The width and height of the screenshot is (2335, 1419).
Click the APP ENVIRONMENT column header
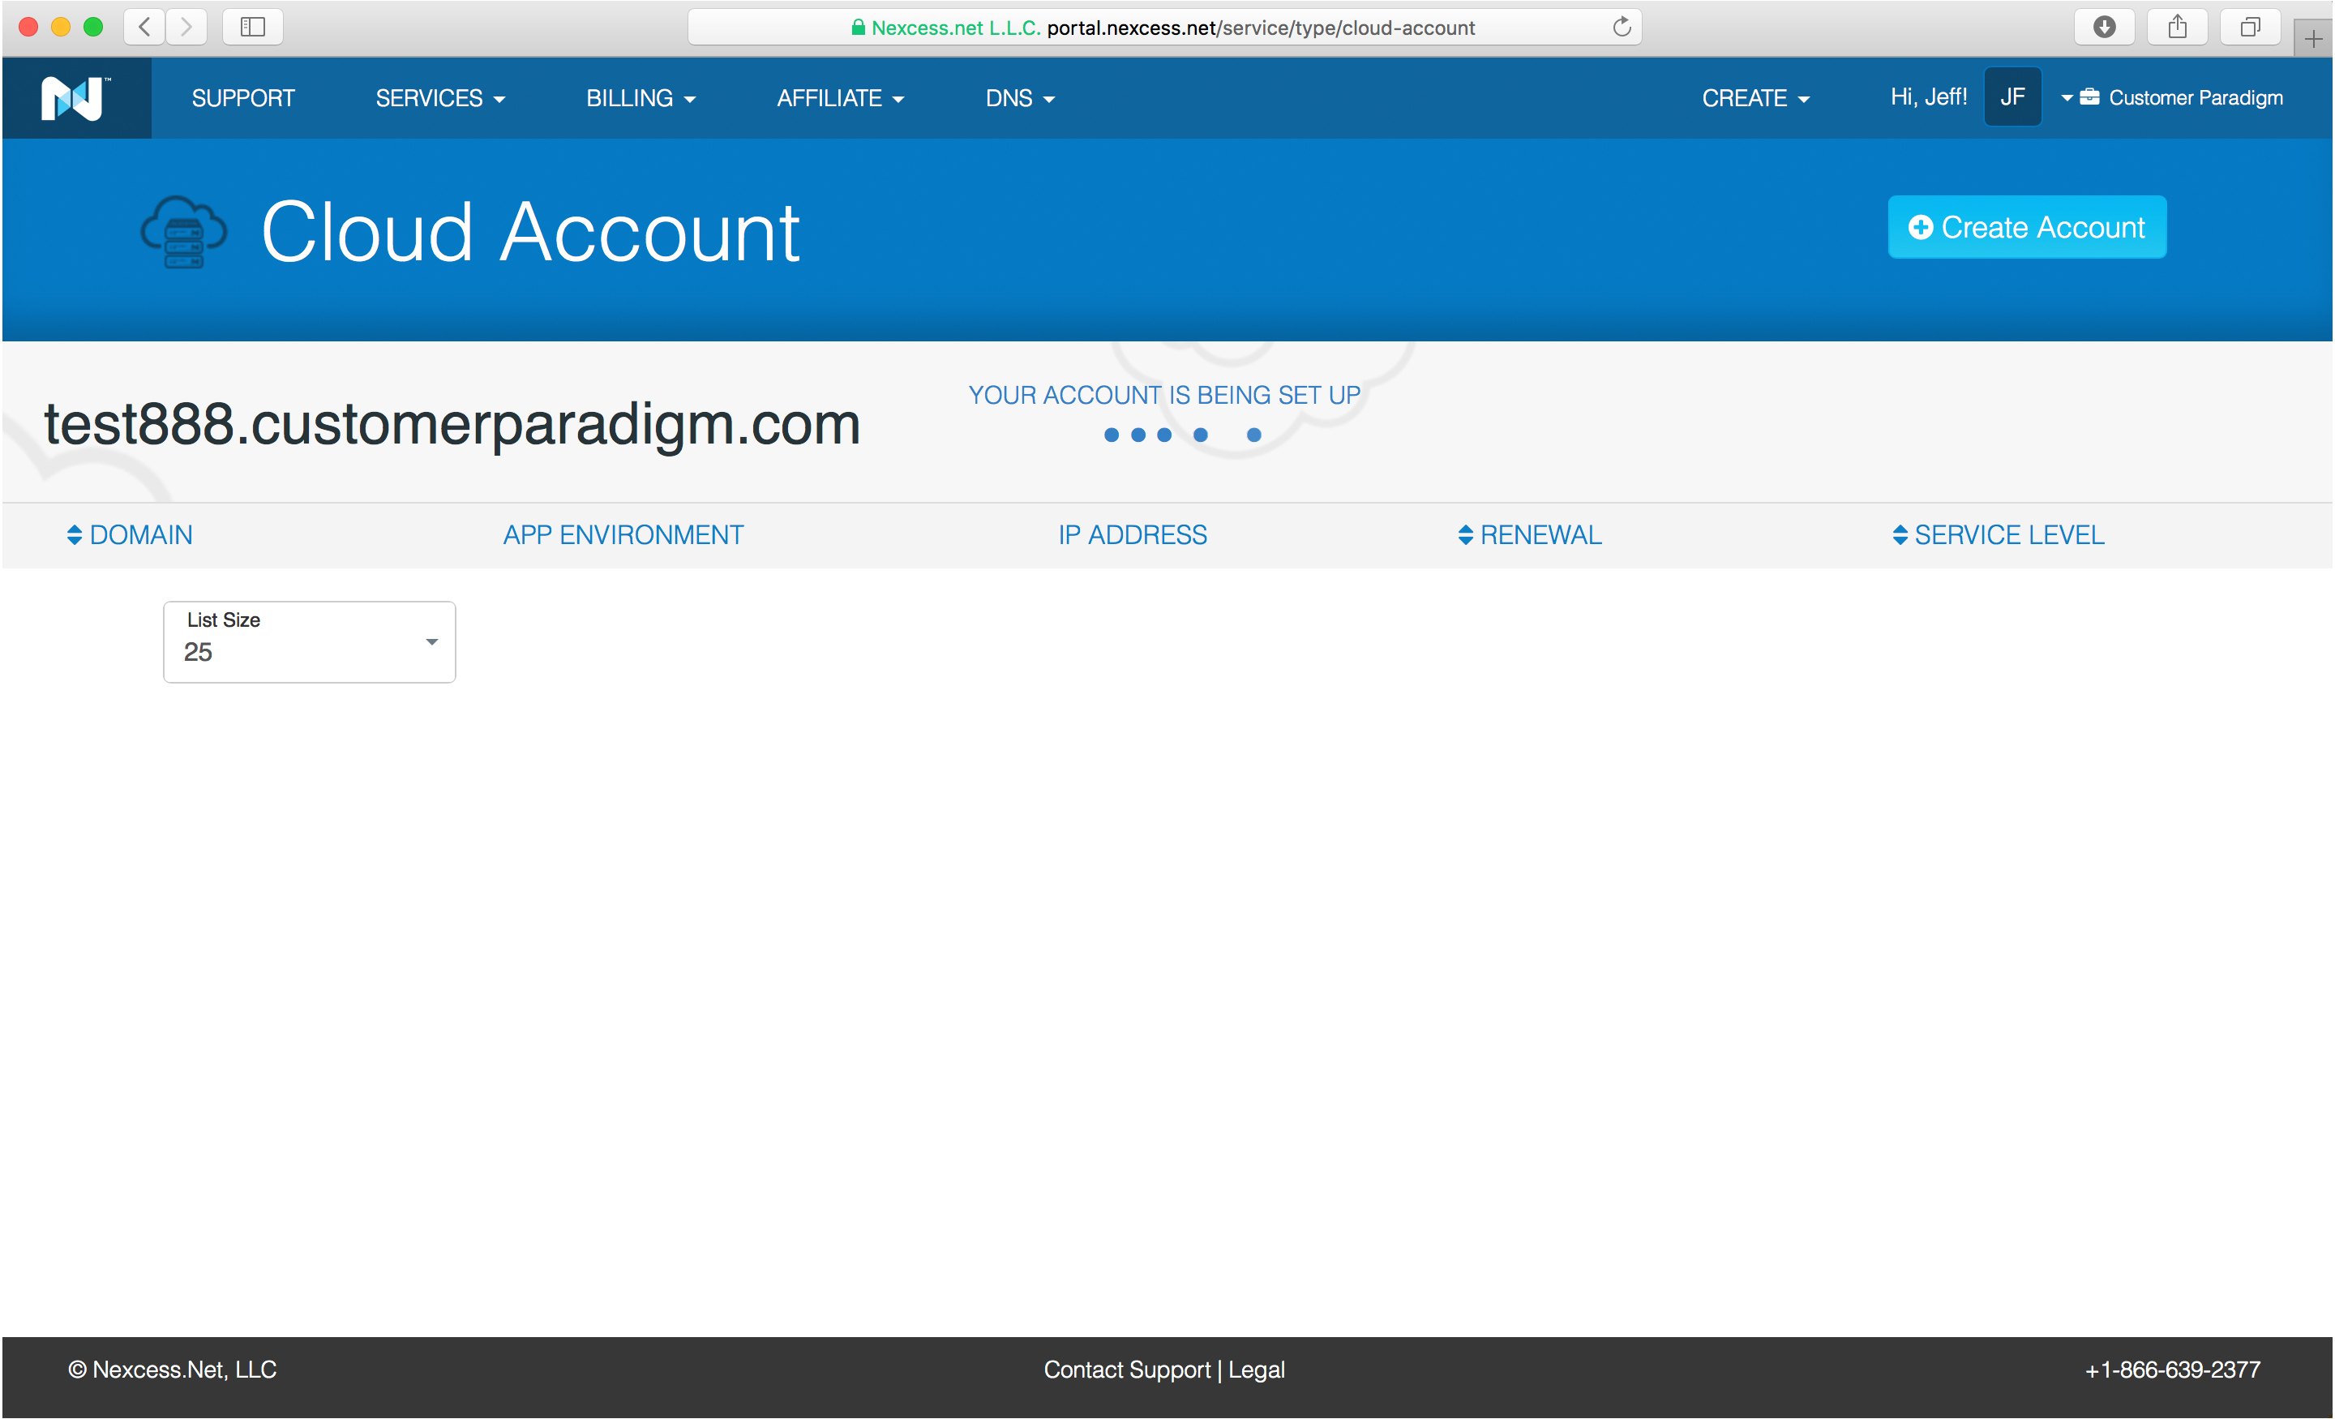point(623,534)
